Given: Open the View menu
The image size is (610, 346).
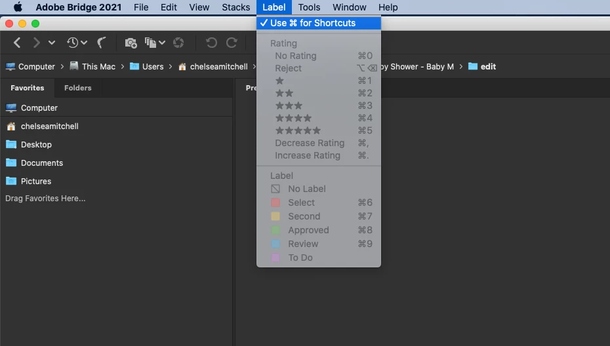Looking at the screenshot, I should click(x=199, y=7).
